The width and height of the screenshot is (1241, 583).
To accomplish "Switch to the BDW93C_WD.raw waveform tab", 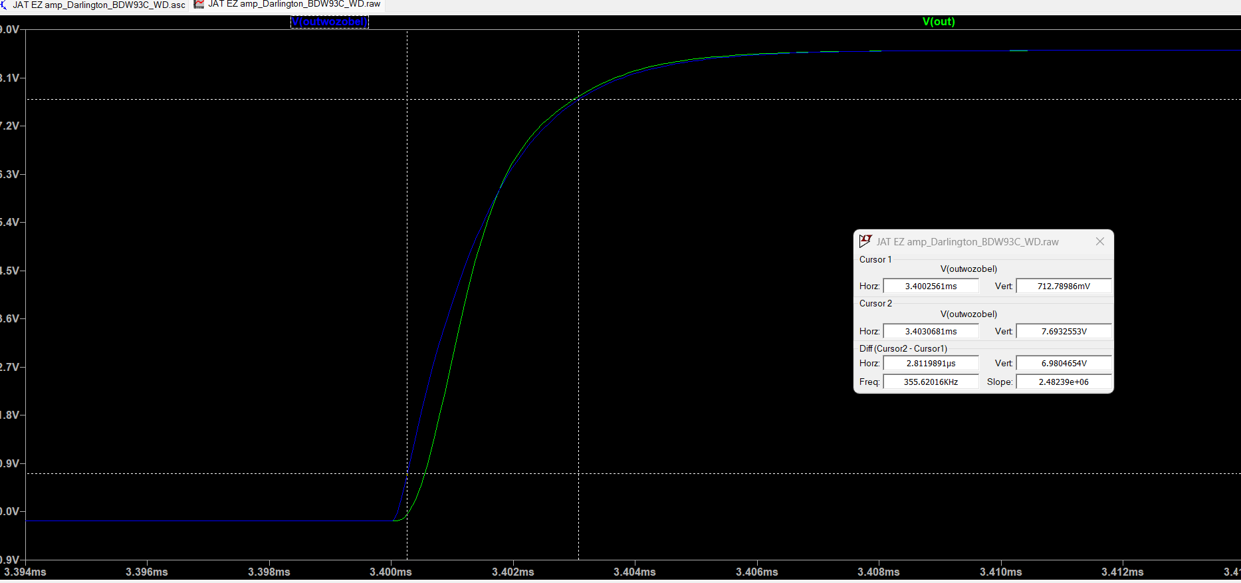I will pyautogui.click(x=287, y=5).
